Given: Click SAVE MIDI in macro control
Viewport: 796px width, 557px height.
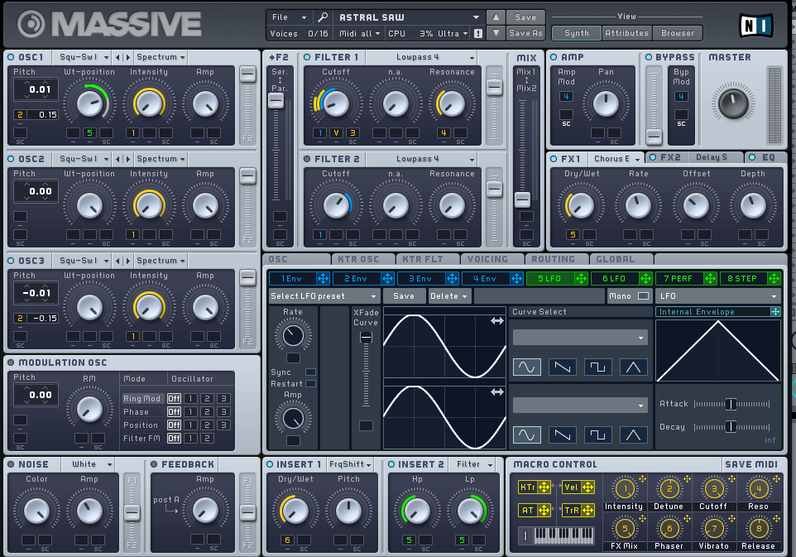Looking at the screenshot, I should 750,464.
